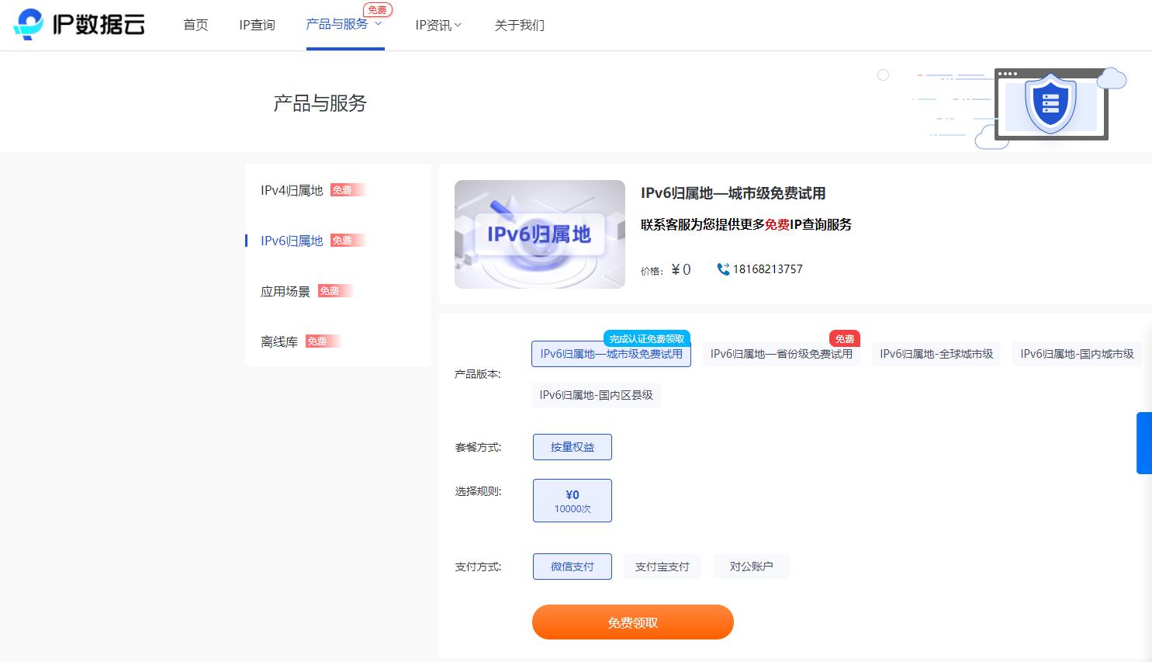
Task: Select the 按量权益 plan option
Action: [x=573, y=447]
